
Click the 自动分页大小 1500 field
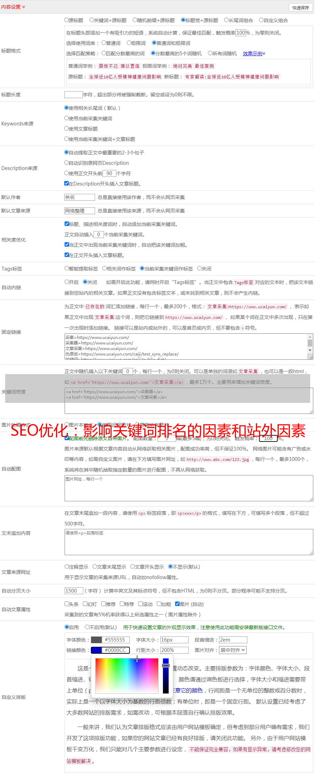[74, 591]
